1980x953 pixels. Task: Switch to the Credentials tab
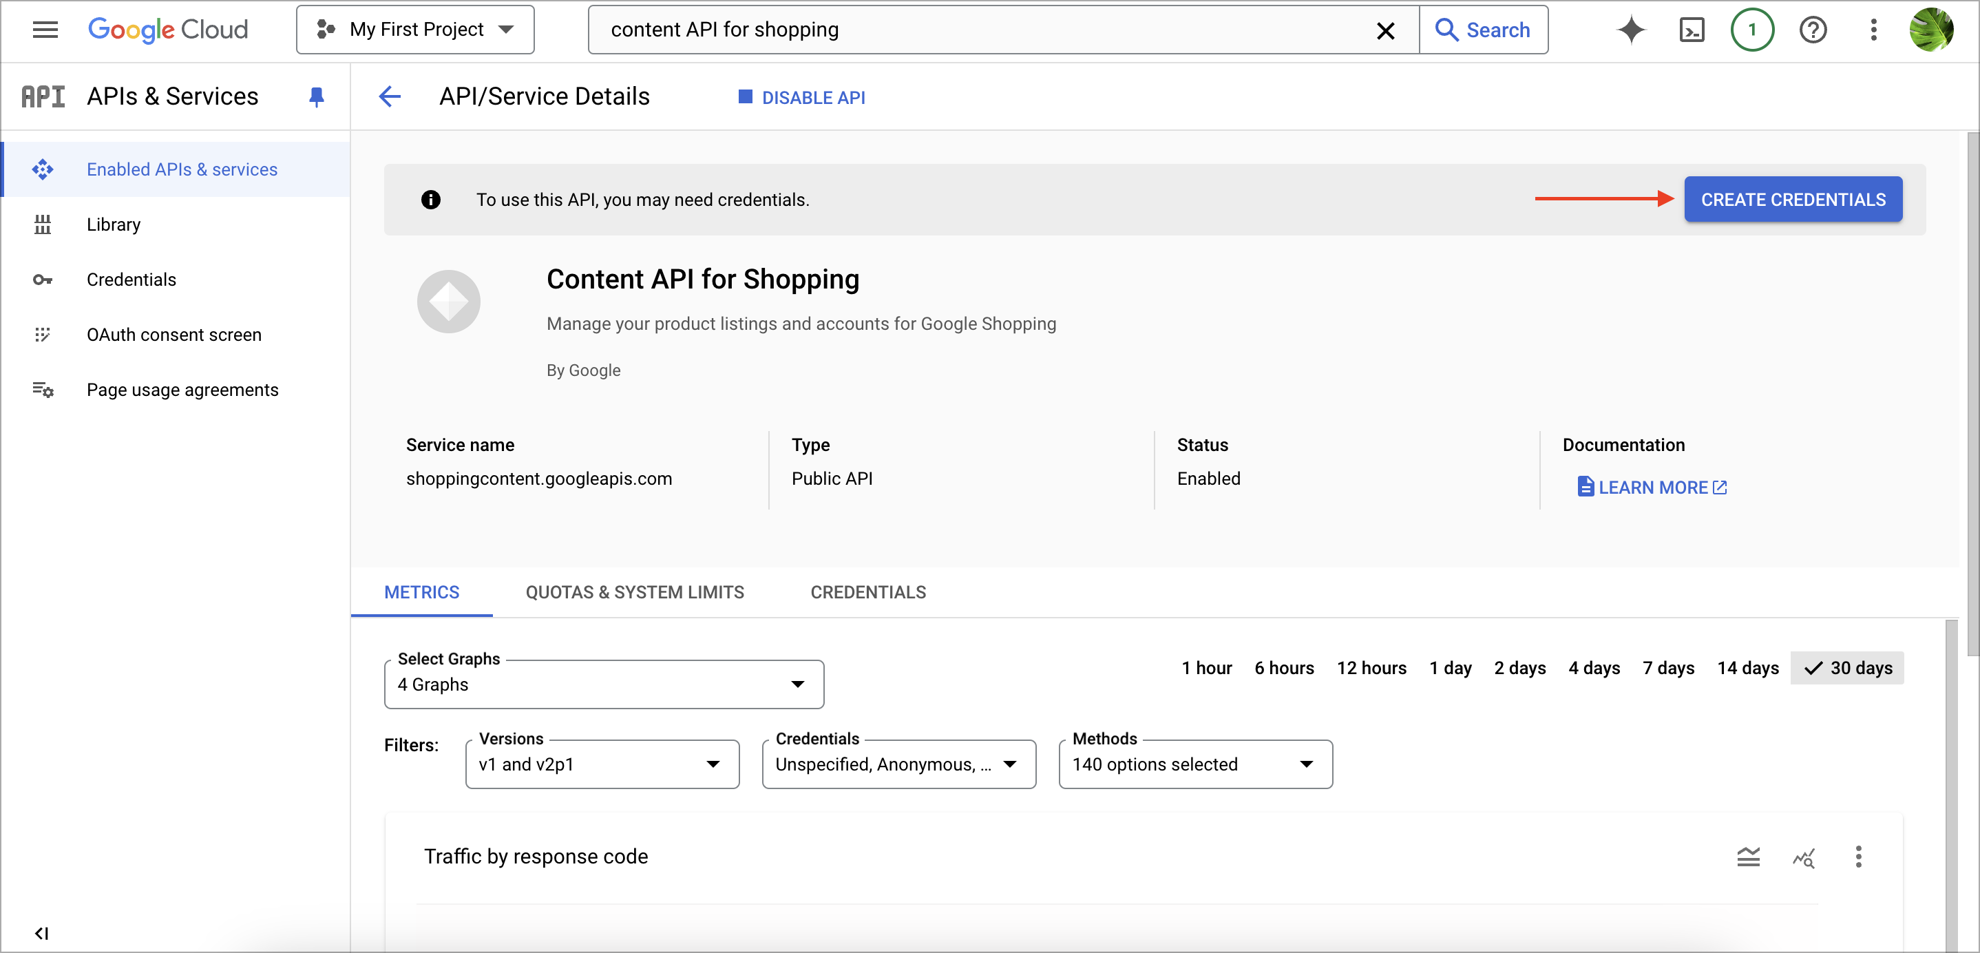[867, 593]
